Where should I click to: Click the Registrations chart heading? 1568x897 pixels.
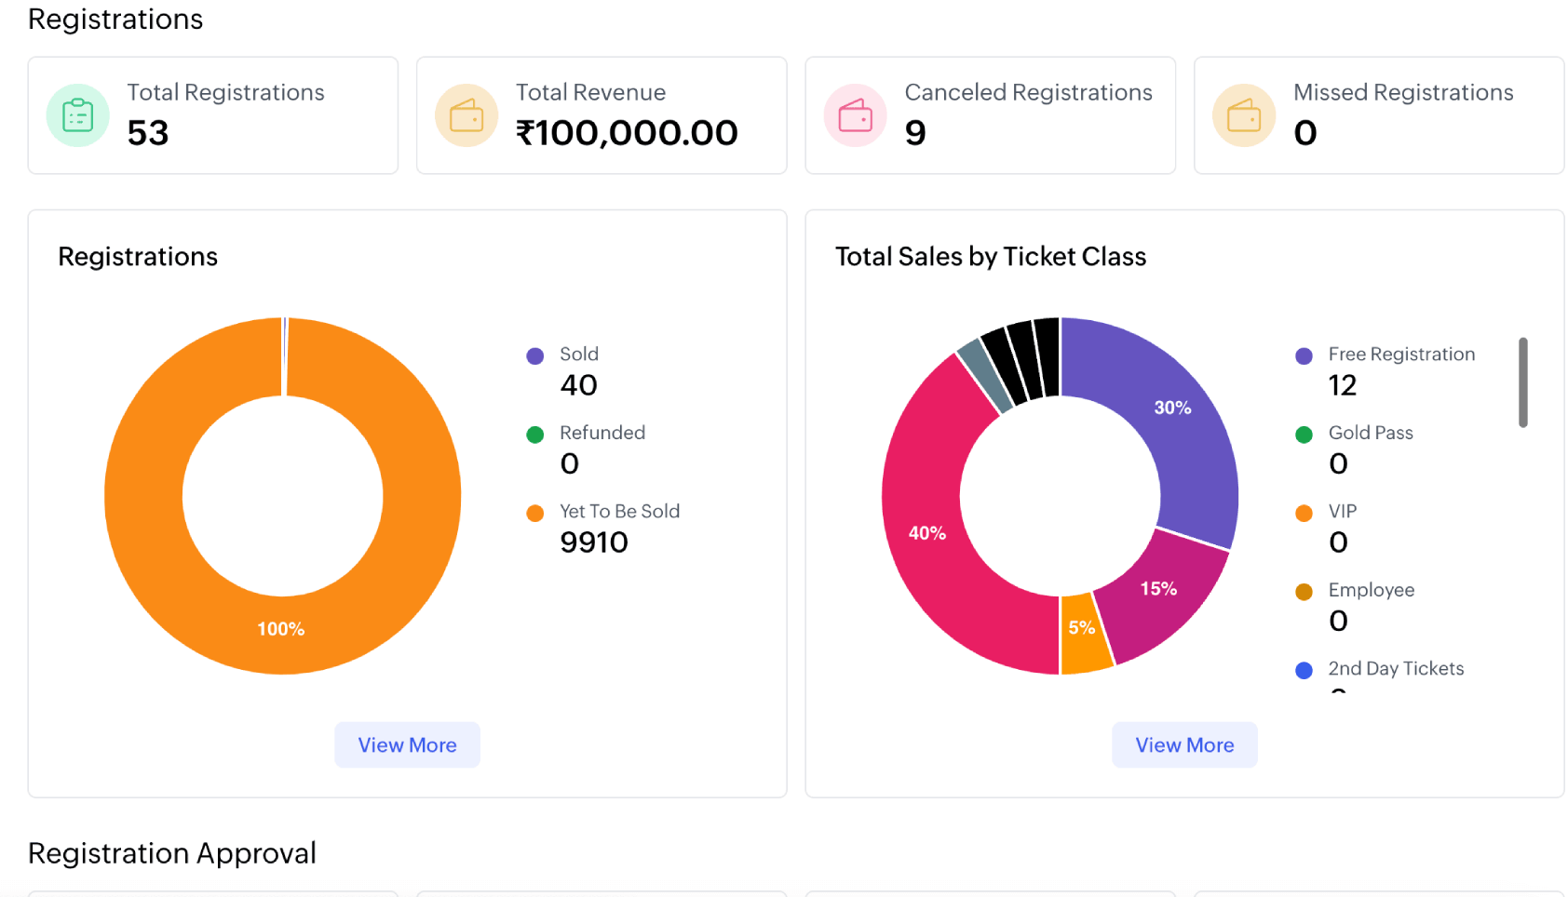pos(137,257)
